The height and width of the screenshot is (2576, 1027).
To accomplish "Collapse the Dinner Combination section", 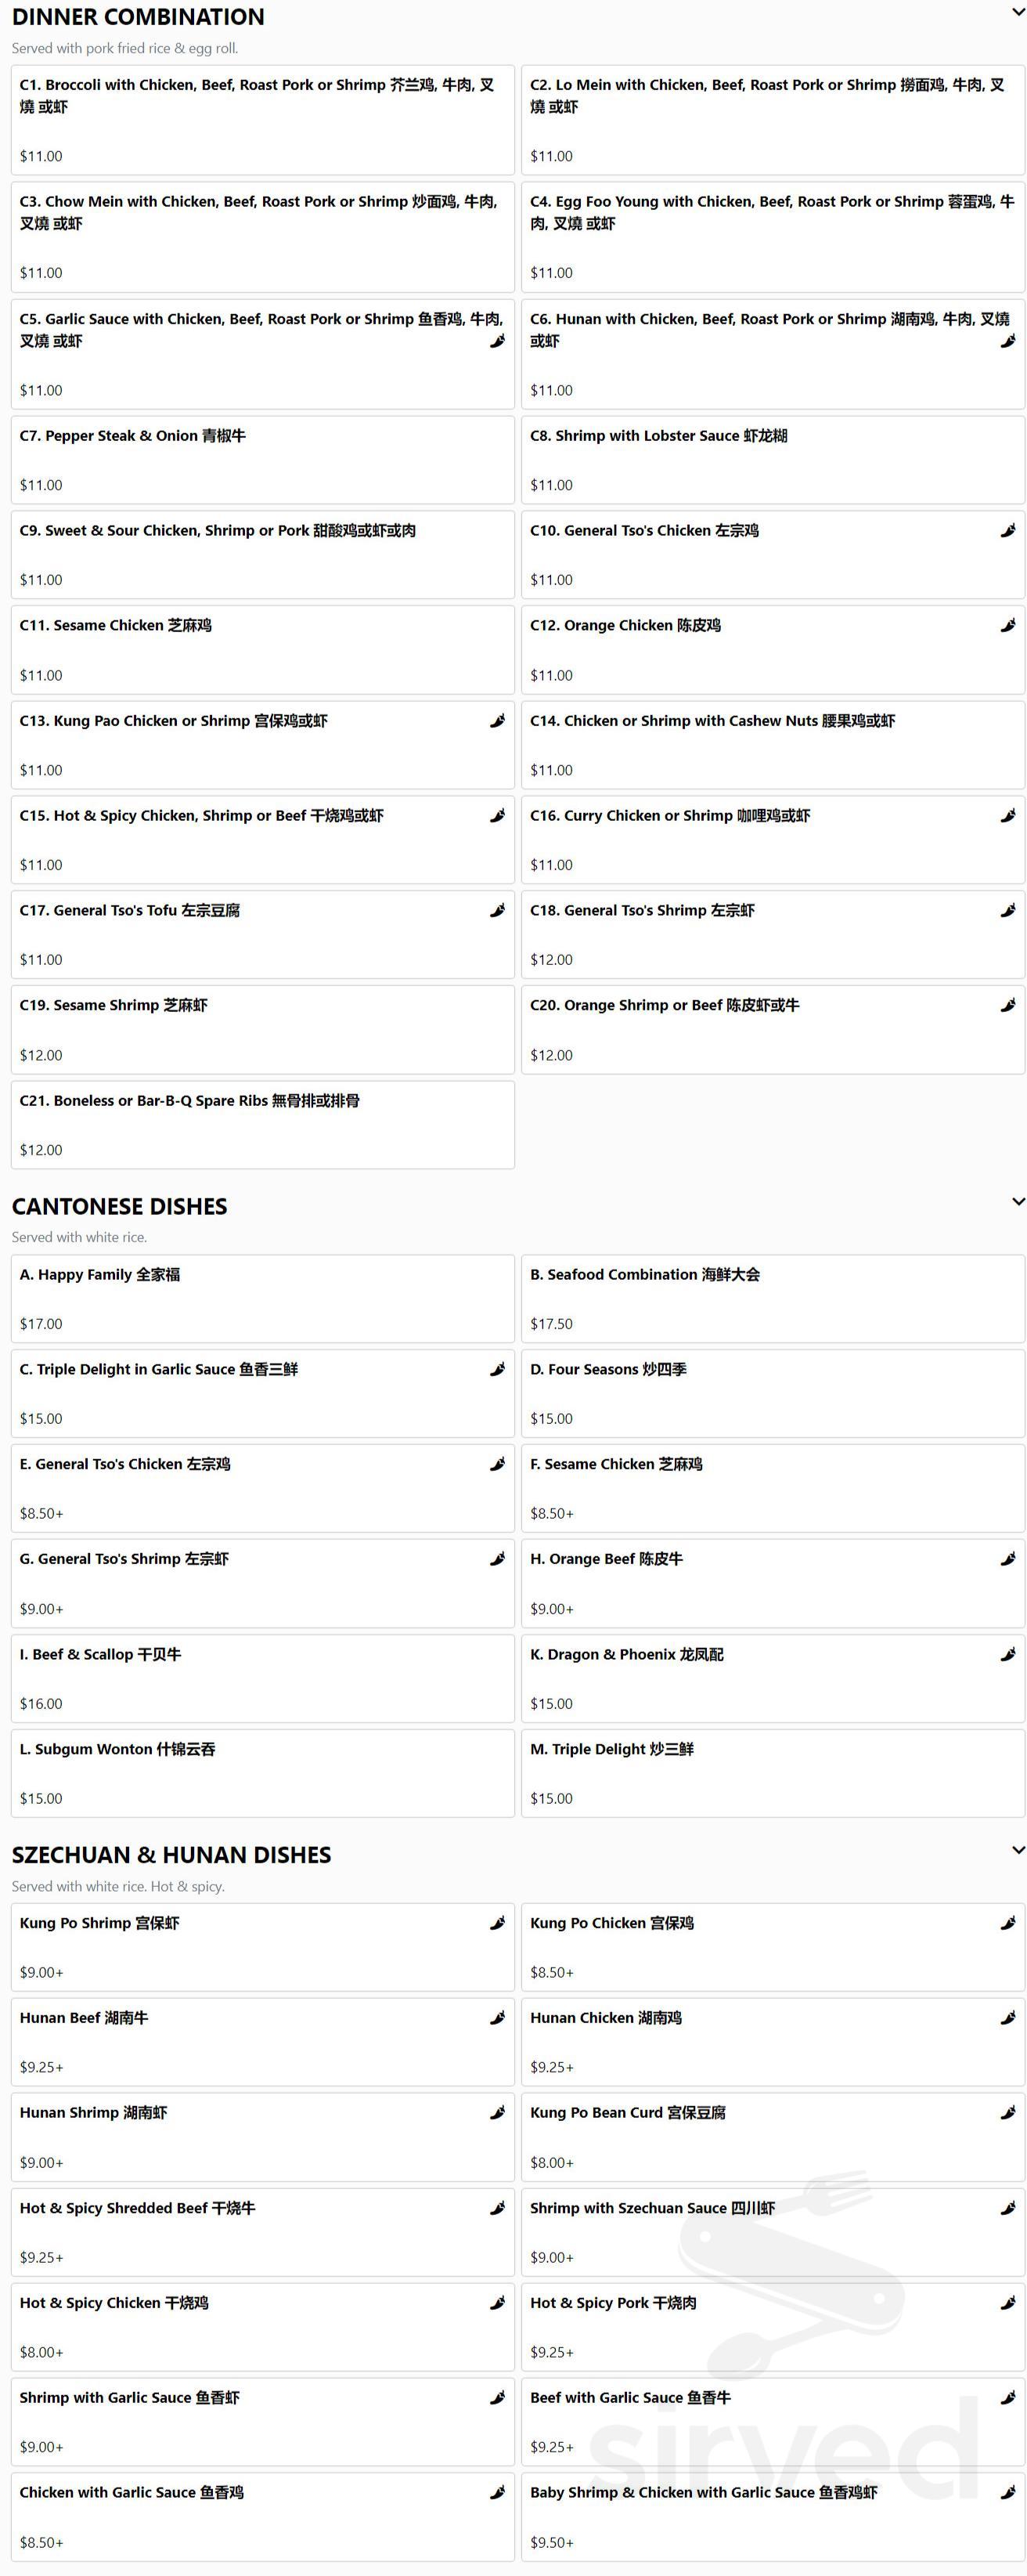I will 1018,12.
